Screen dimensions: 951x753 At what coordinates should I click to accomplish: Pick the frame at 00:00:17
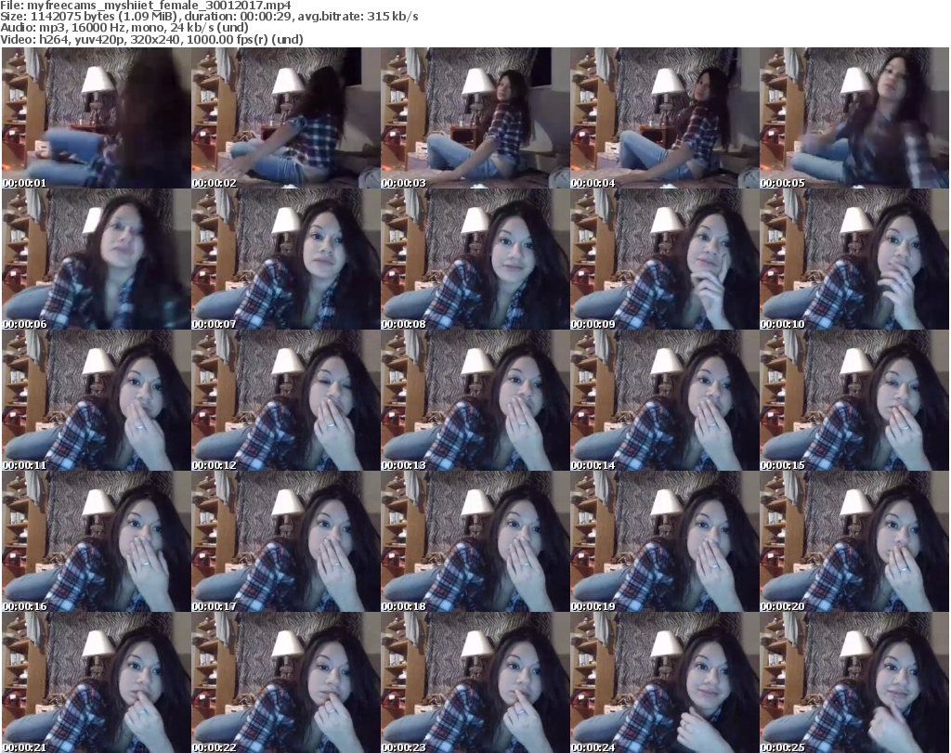coord(286,541)
